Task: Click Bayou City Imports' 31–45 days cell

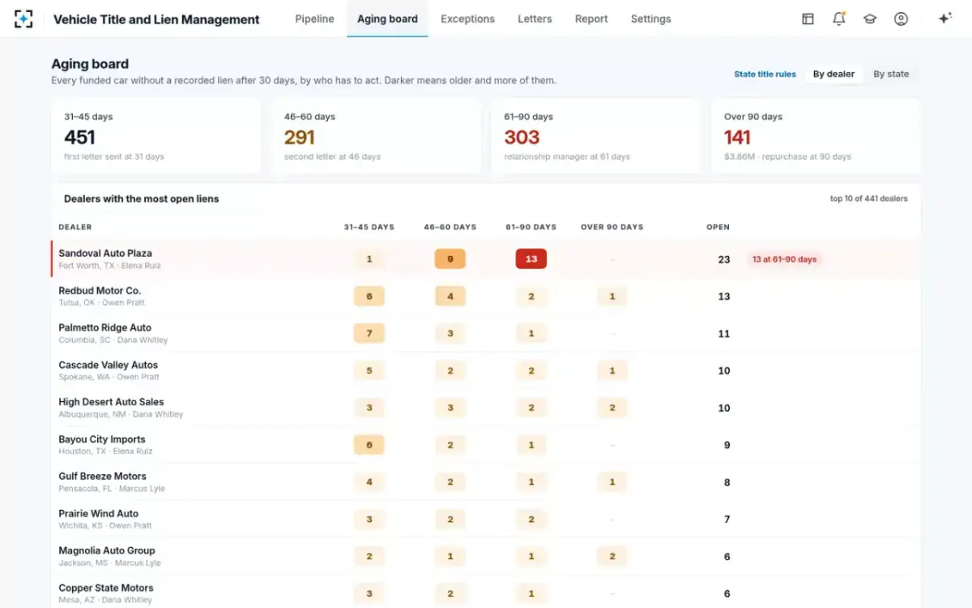Action: point(369,445)
